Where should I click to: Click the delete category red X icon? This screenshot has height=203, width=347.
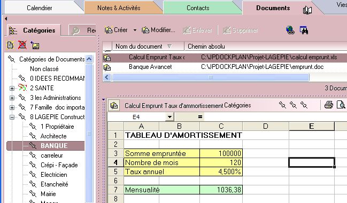click(x=22, y=45)
